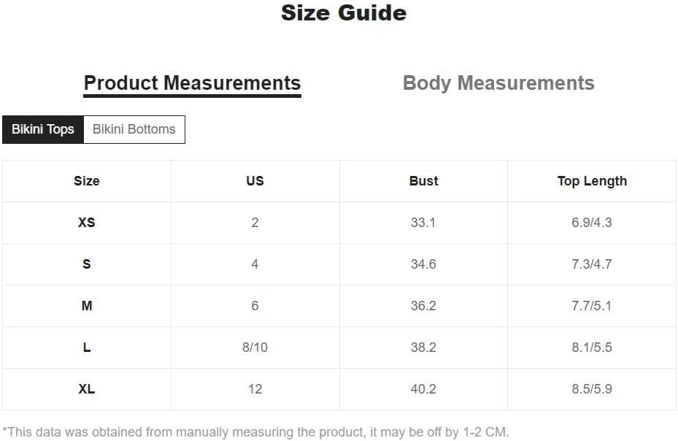Image resolution: width=678 pixels, height=441 pixels.
Task: Click the 40.2 bust value
Action: pos(423,389)
